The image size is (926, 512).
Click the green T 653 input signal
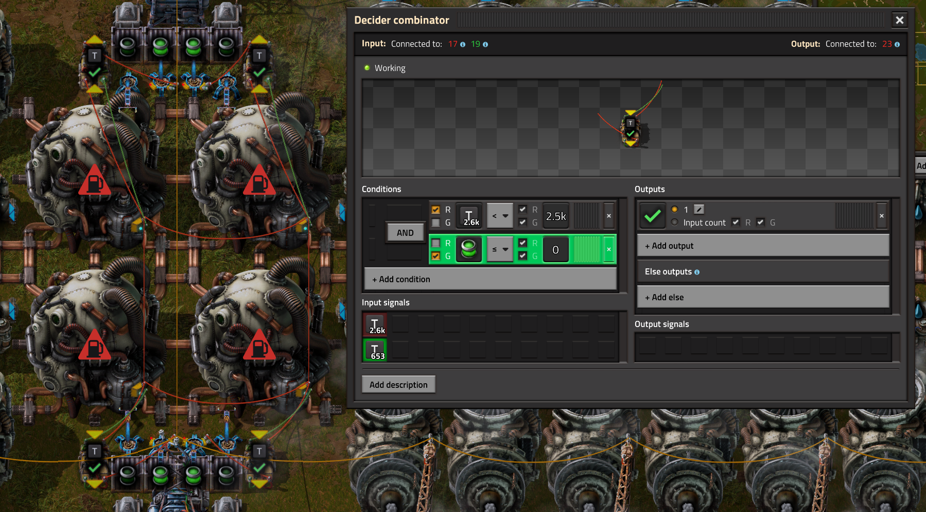click(x=375, y=350)
